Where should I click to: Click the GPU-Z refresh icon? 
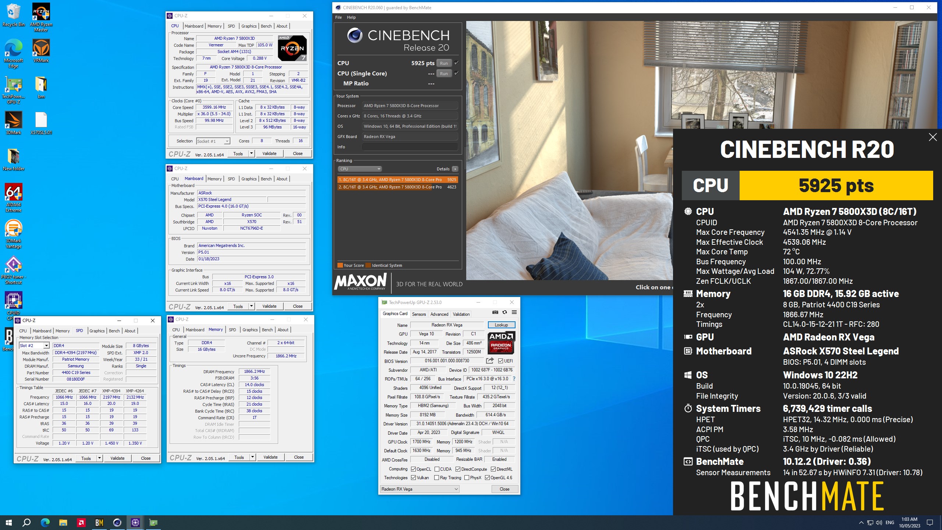pyautogui.click(x=504, y=312)
